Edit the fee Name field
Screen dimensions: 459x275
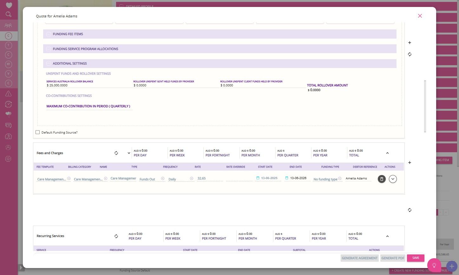tap(123, 178)
